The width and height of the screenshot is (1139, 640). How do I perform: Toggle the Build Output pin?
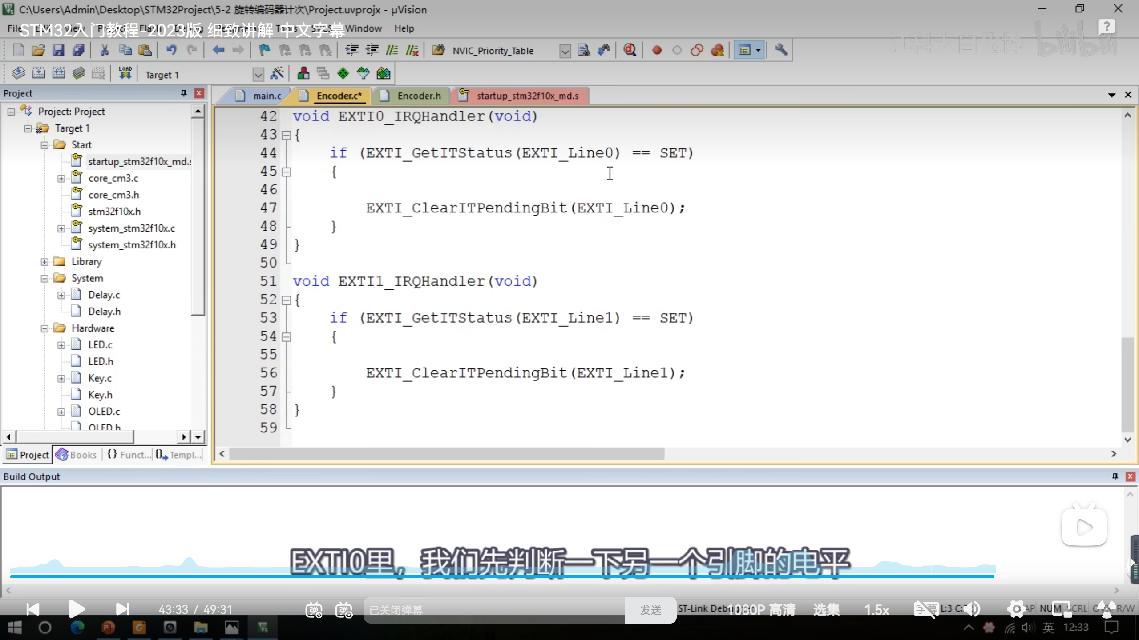[1115, 476]
